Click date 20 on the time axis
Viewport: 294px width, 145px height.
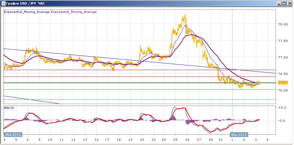pos(142,140)
